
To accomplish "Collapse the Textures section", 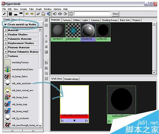I will [x=6, y=56].
